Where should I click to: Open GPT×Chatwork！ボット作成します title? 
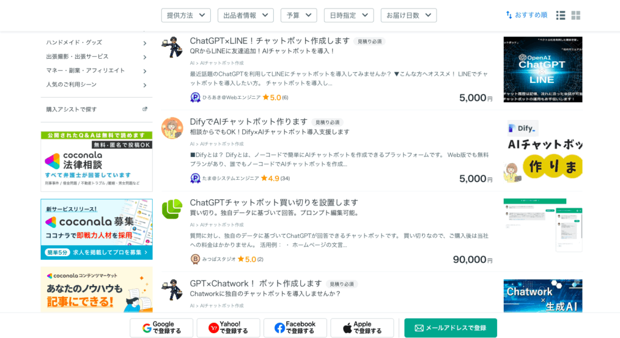coord(256,283)
